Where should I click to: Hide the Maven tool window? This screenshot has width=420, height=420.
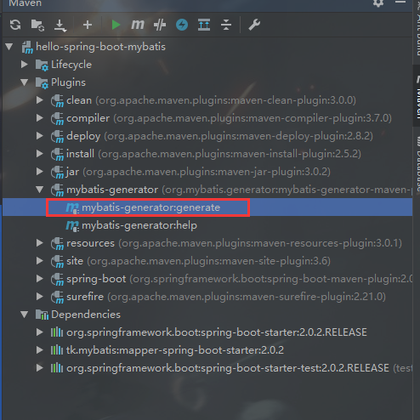click(x=400, y=2)
